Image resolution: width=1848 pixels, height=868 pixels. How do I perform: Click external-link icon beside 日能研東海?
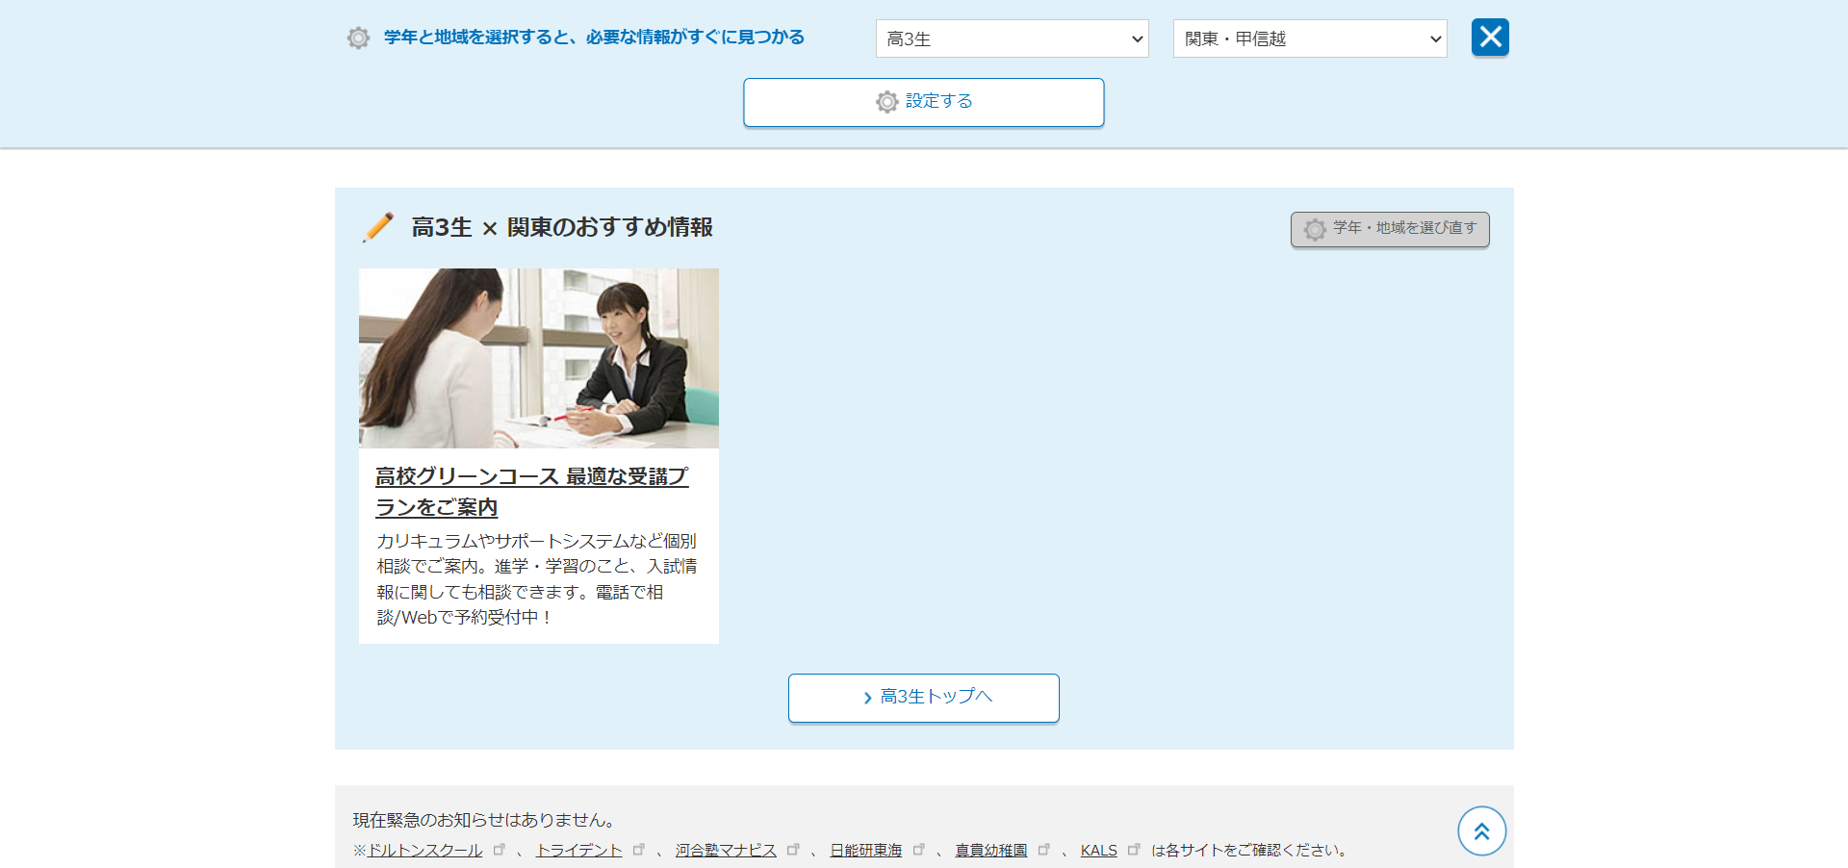tap(918, 849)
